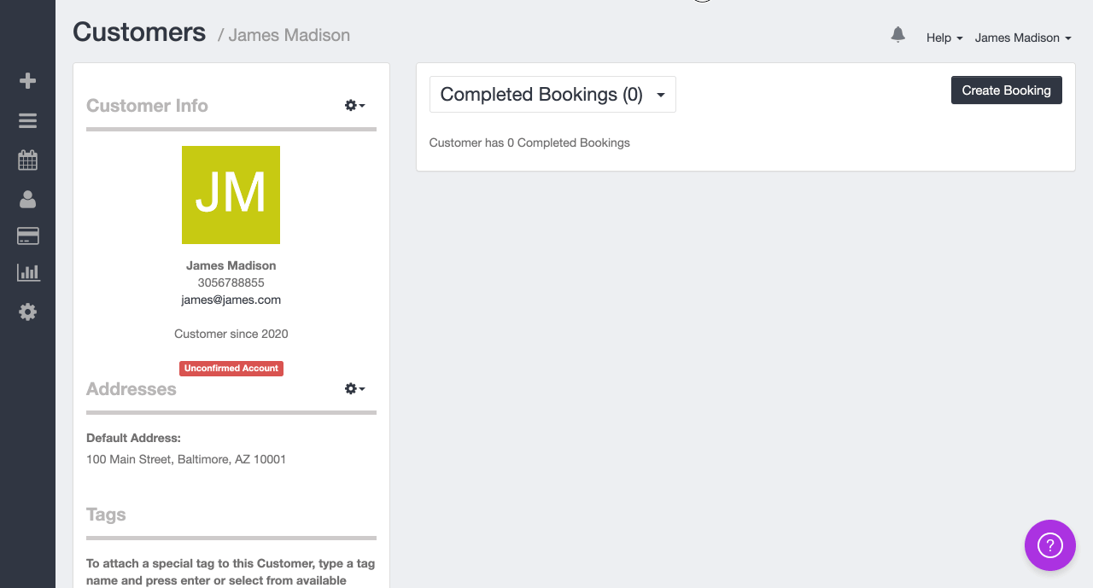Open the list menu icon in the sidebar
The image size is (1093, 588).
tap(28, 120)
